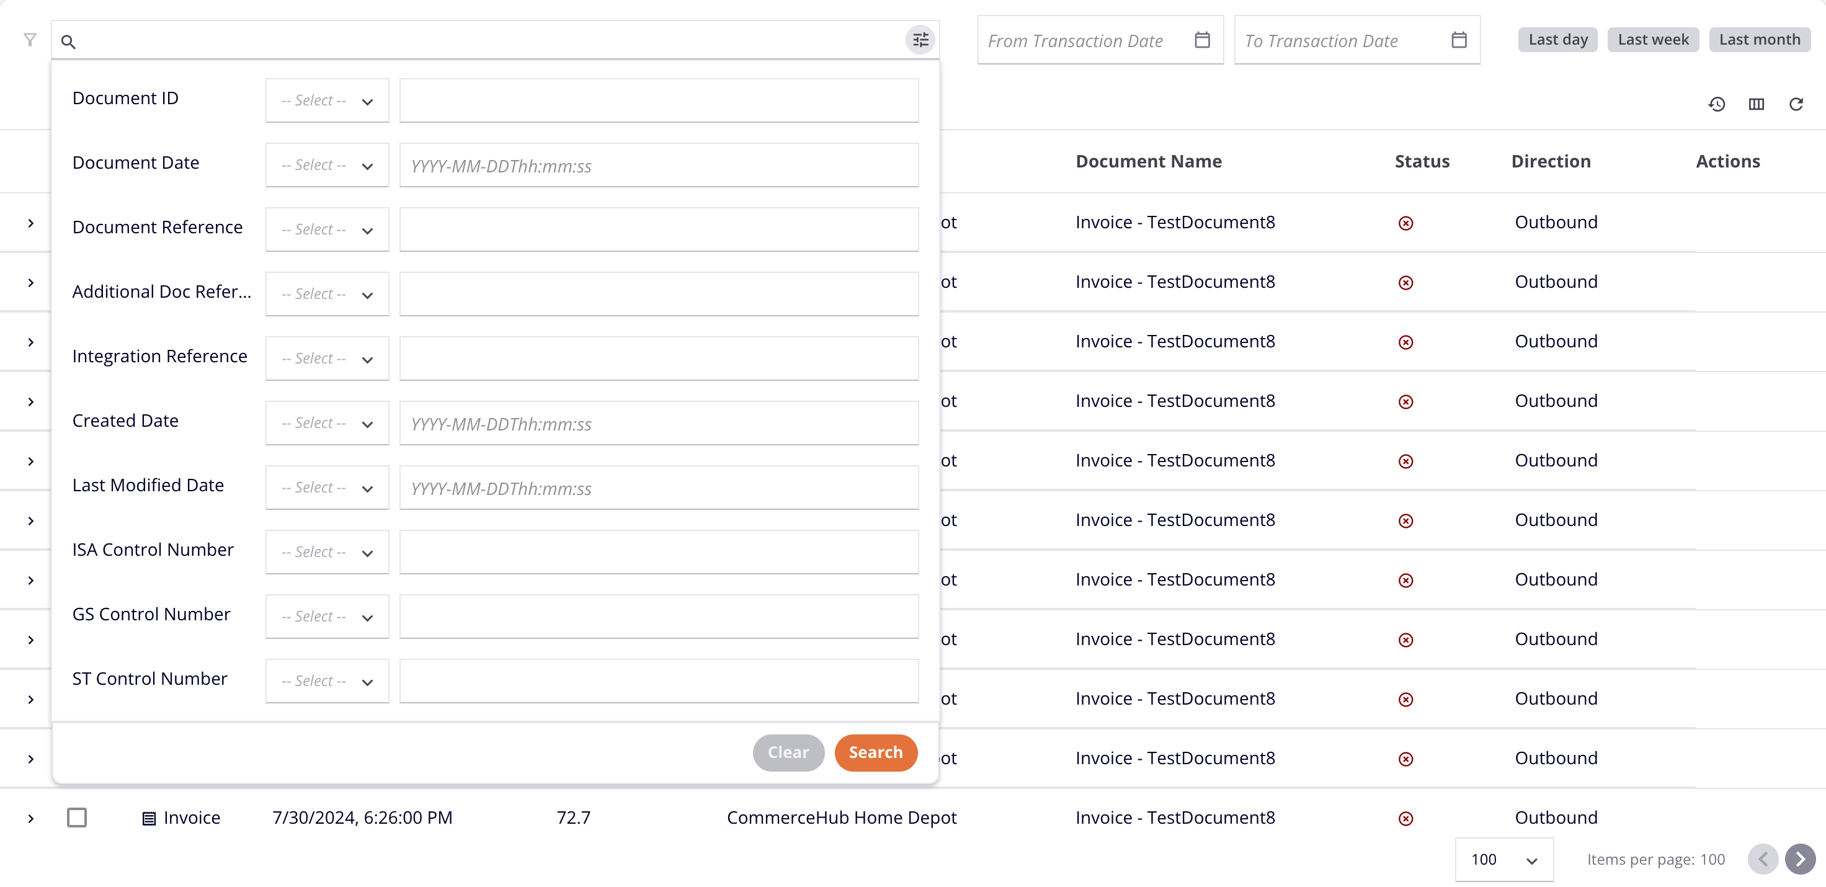
Task: Enable the filter panel toggle icon
Action: point(30,40)
